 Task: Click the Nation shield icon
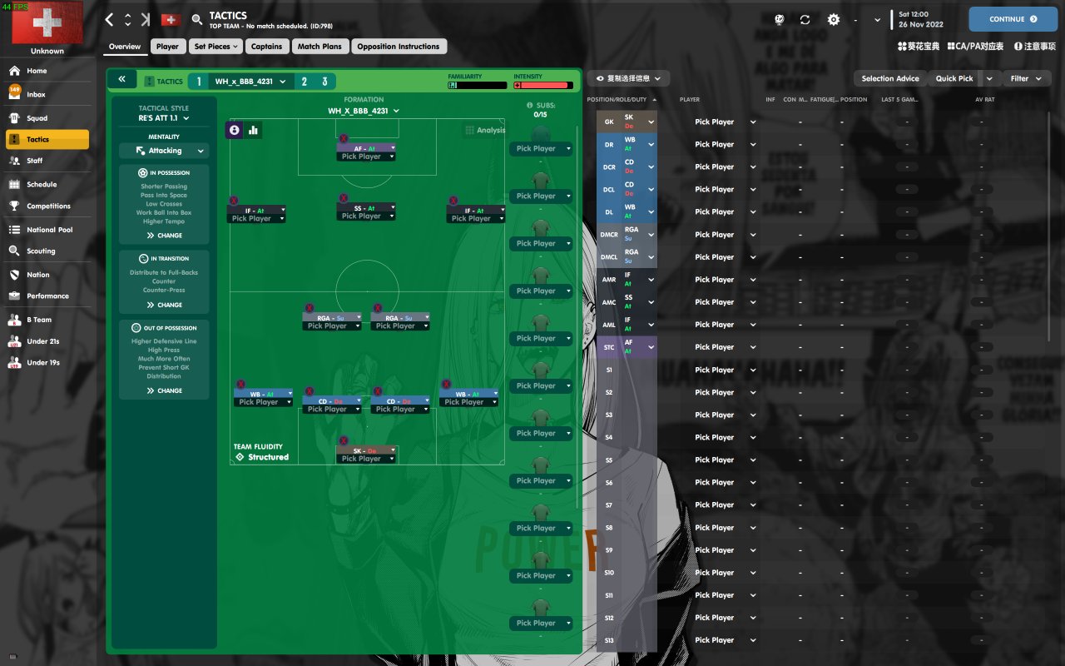tap(14, 275)
